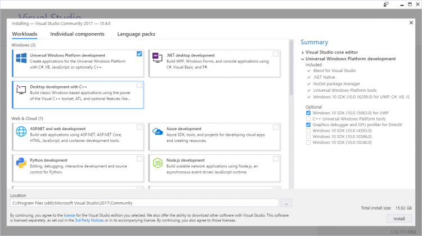Enable Windows 10 SDK (10.0.10240.0) option

(x=308, y=143)
